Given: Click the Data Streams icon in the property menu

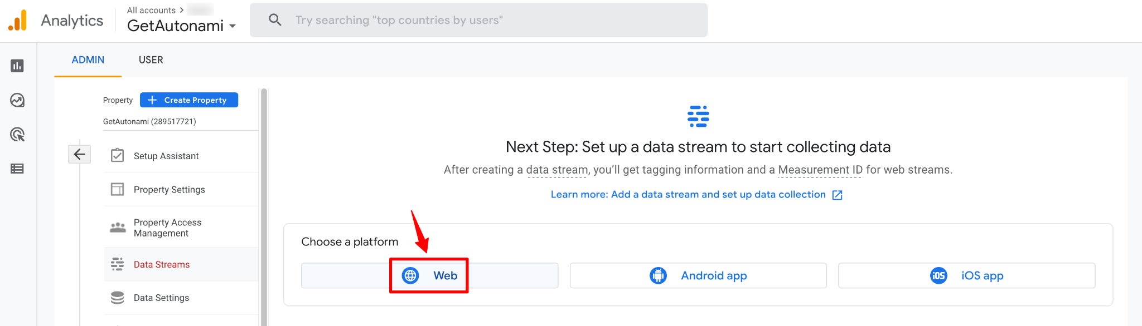Looking at the screenshot, I should (117, 264).
